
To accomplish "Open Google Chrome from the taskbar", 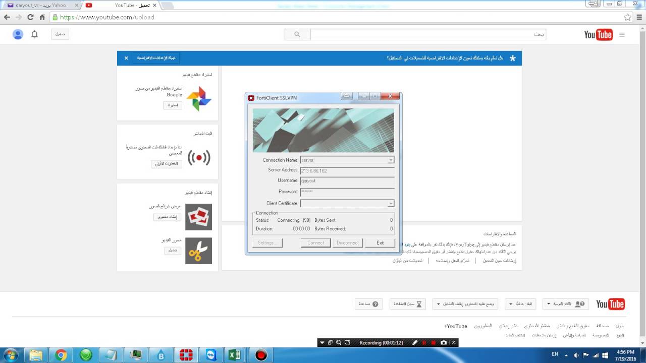I will pos(61,355).
